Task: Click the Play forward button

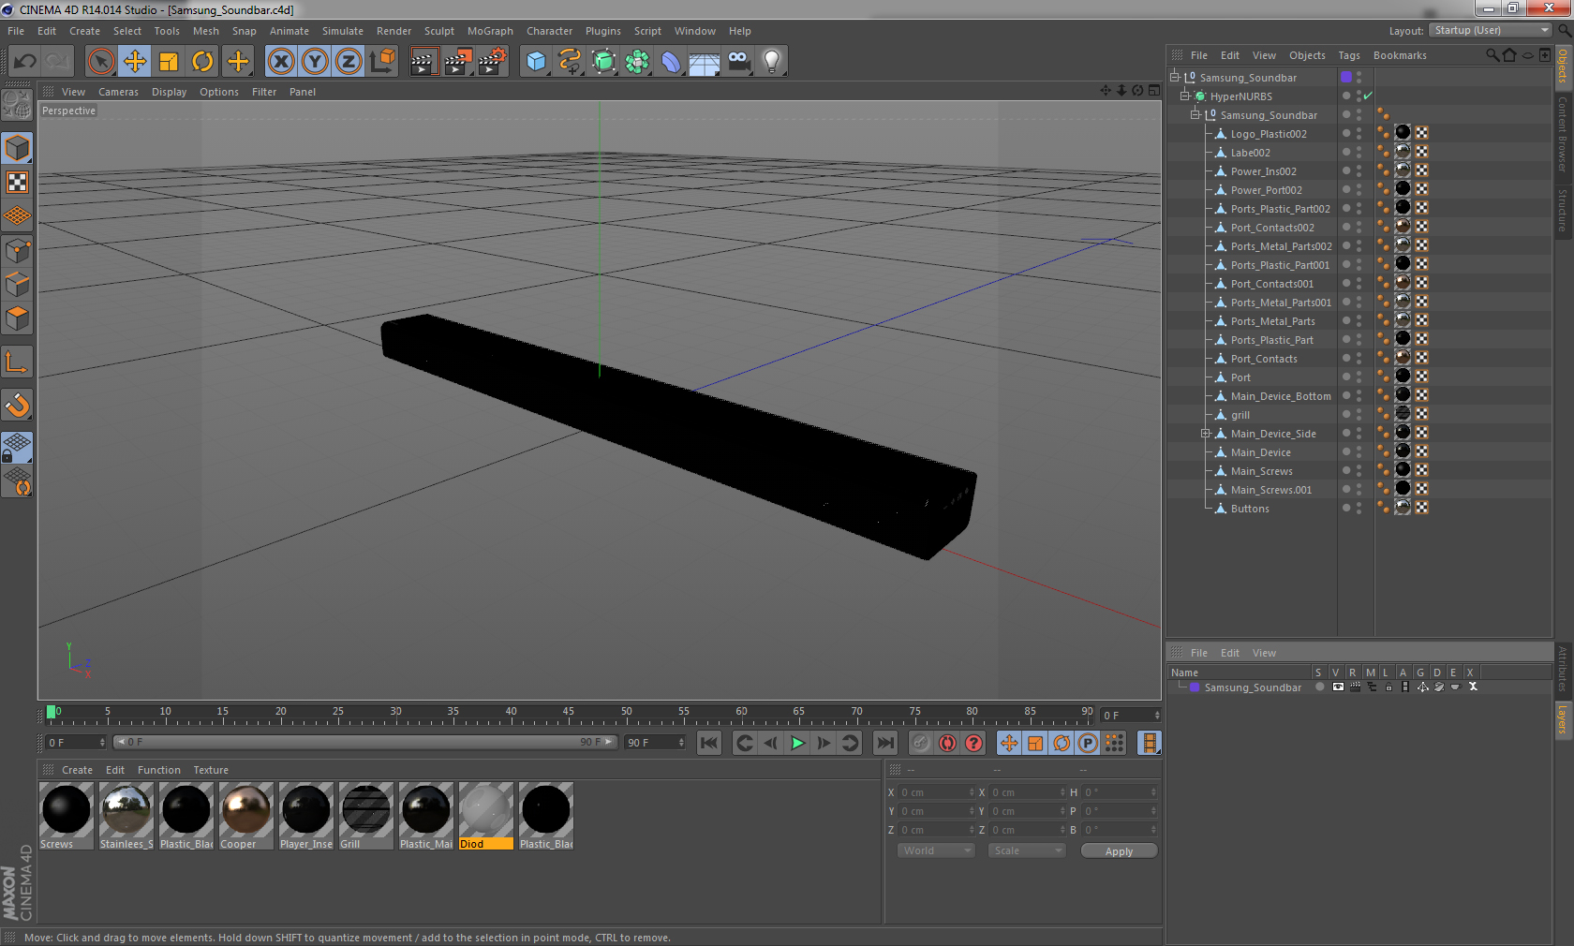Action: tap(797, 743)
